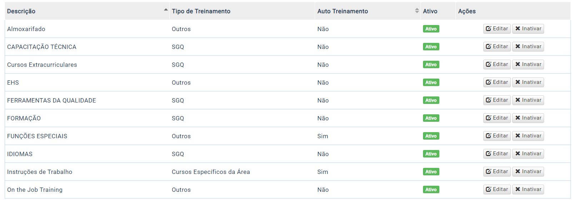Inactivate FERRAMENTAS DA QUALIDADE row
Viewport: 573px width, 200px height.
[x=528, y=100]
